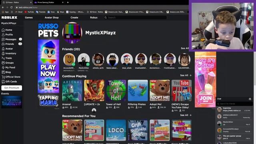Open the Arsenal game thumbnail

click(x=72, y=91)
